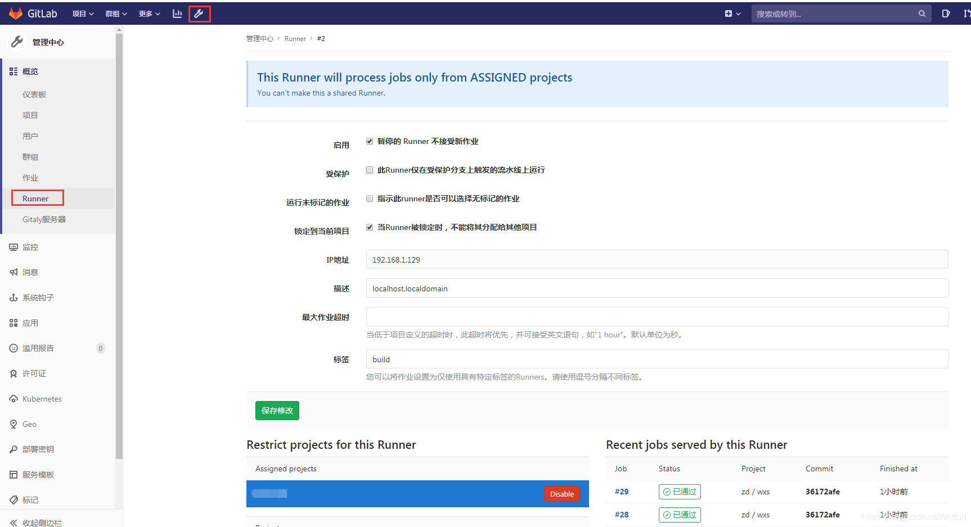Click the sidebar vertical scrollbar
Viewport: 971px width, 527px height.
pos(119,246)
